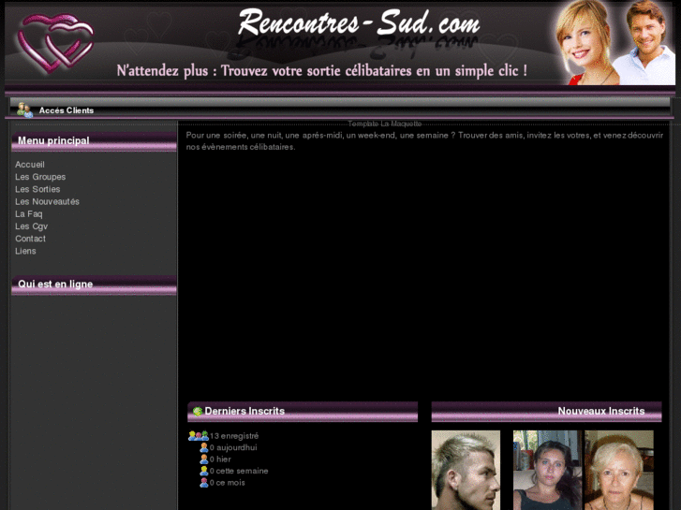The height and width of the screenshot is (510, 681).
Task: Open the Liens page link
Action: coord(25,251)
